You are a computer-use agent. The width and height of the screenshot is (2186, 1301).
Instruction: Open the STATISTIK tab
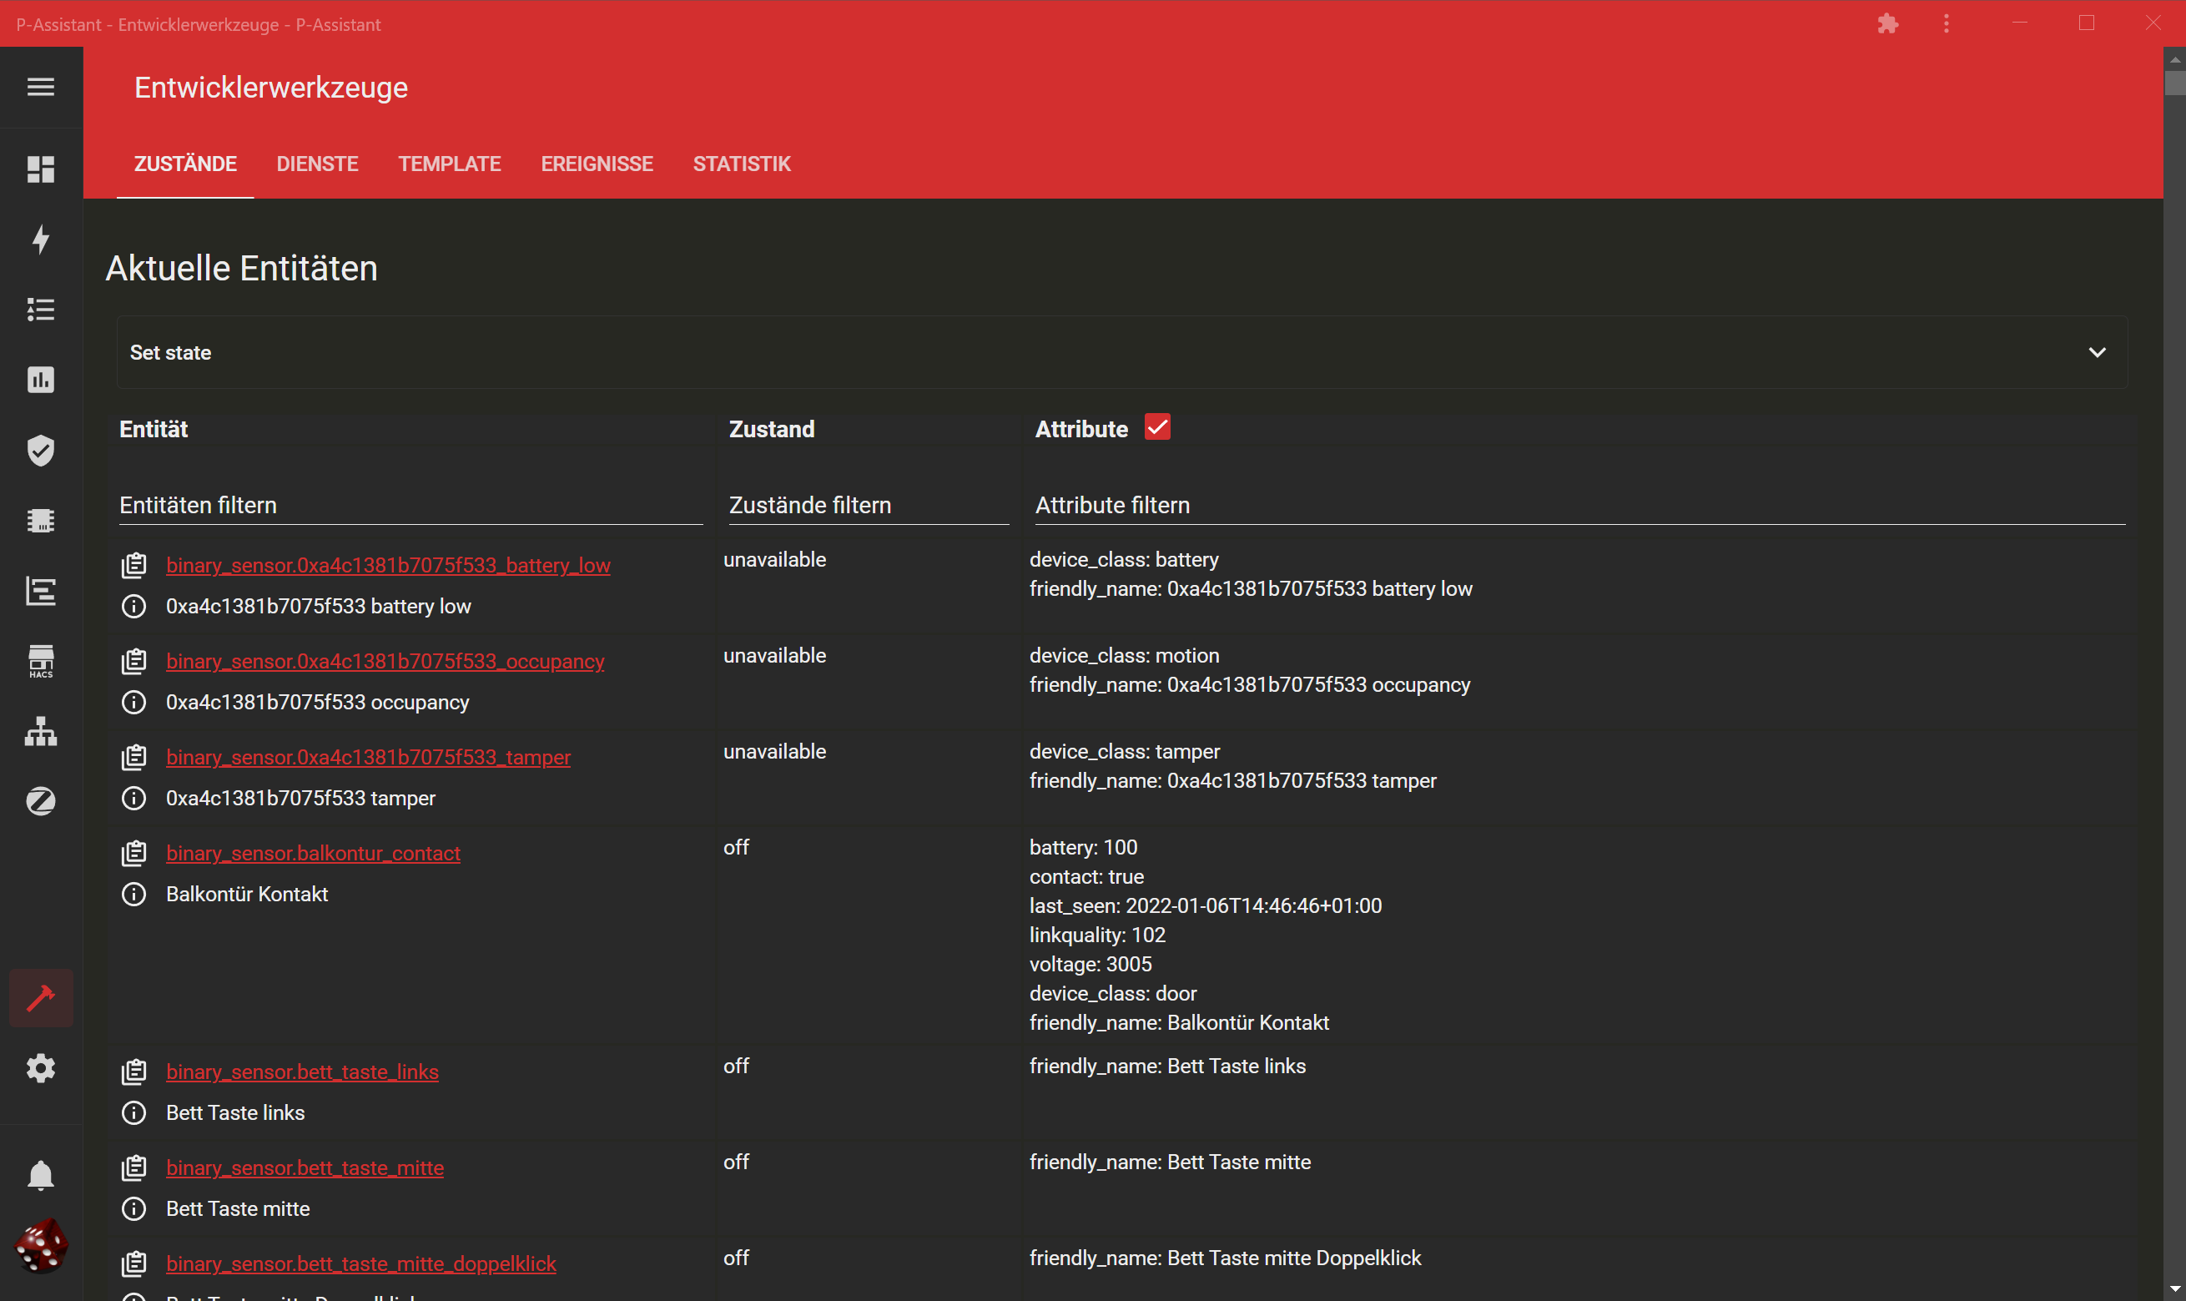(742, 164)
